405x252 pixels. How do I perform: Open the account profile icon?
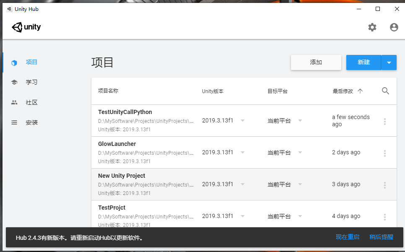click(394, 27)
